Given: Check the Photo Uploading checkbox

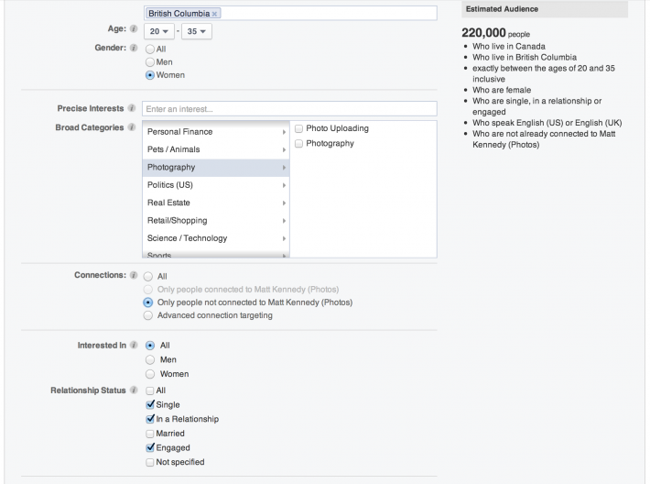Looking at the screenshot, I should tap(298, 128).
